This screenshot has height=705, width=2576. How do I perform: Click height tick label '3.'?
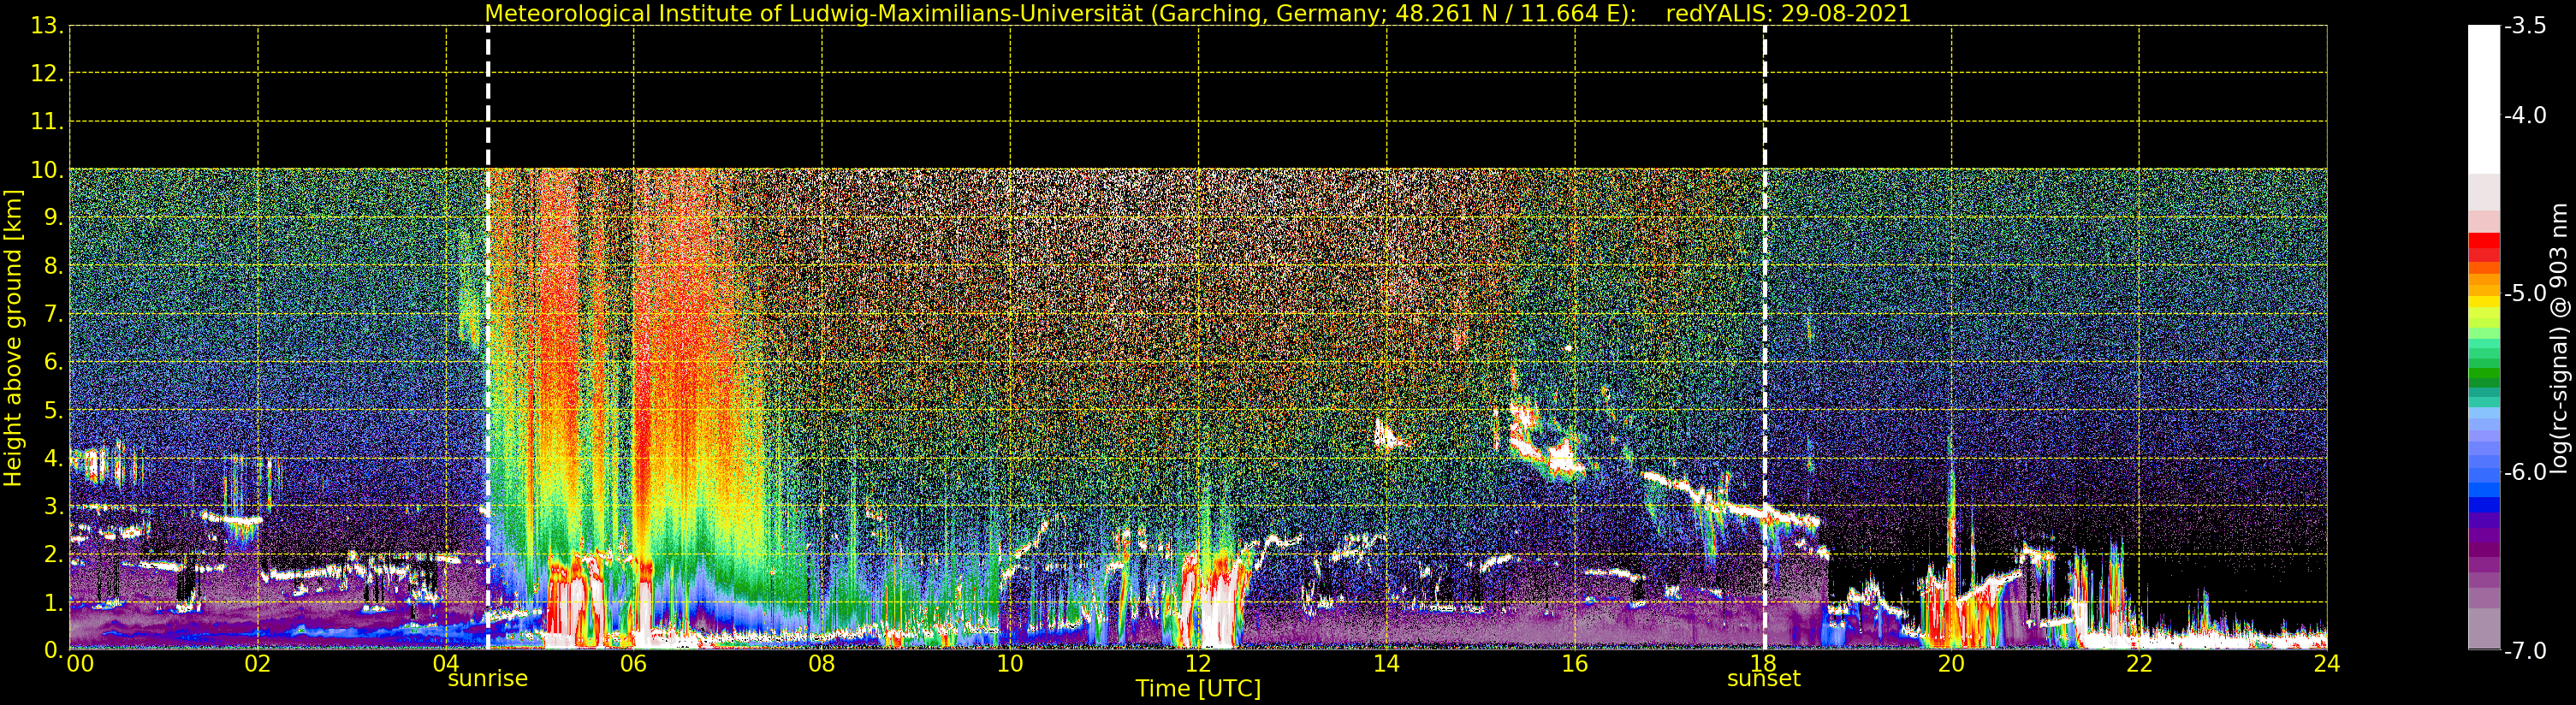(54, 506)
